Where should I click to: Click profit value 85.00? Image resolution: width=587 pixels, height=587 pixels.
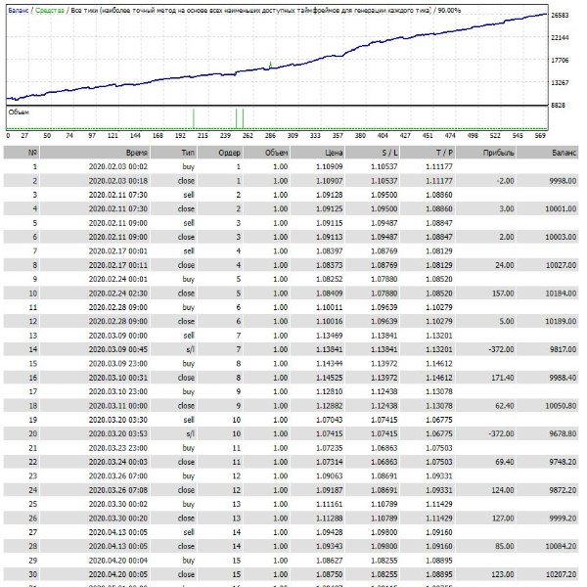[x=505, y=546]
